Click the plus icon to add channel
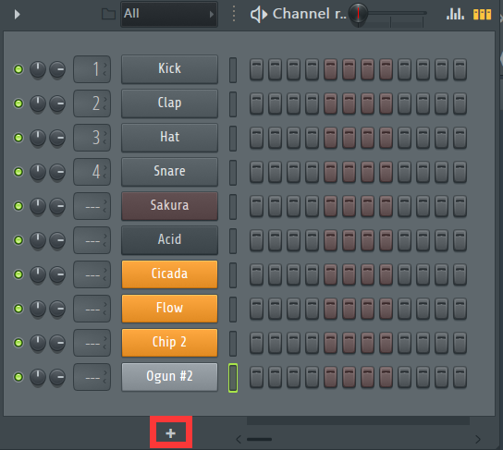This screenshot has height=450, width=503. tap(171, 433)
